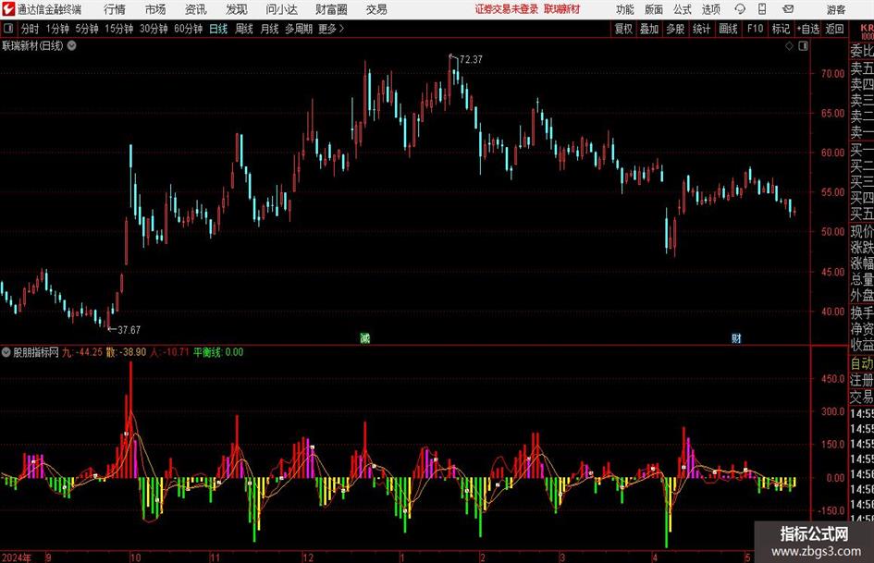
Task: Switch to the 1分钟 period
Action: click(x=57, y=29)
